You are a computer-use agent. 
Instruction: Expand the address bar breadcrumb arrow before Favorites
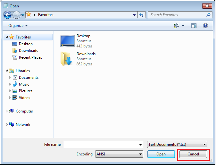35,15
